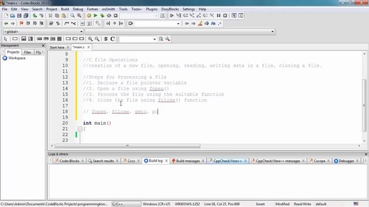
Task: Open the debugging windows icon
Action: pyautogui.click(x=234, y=16)
